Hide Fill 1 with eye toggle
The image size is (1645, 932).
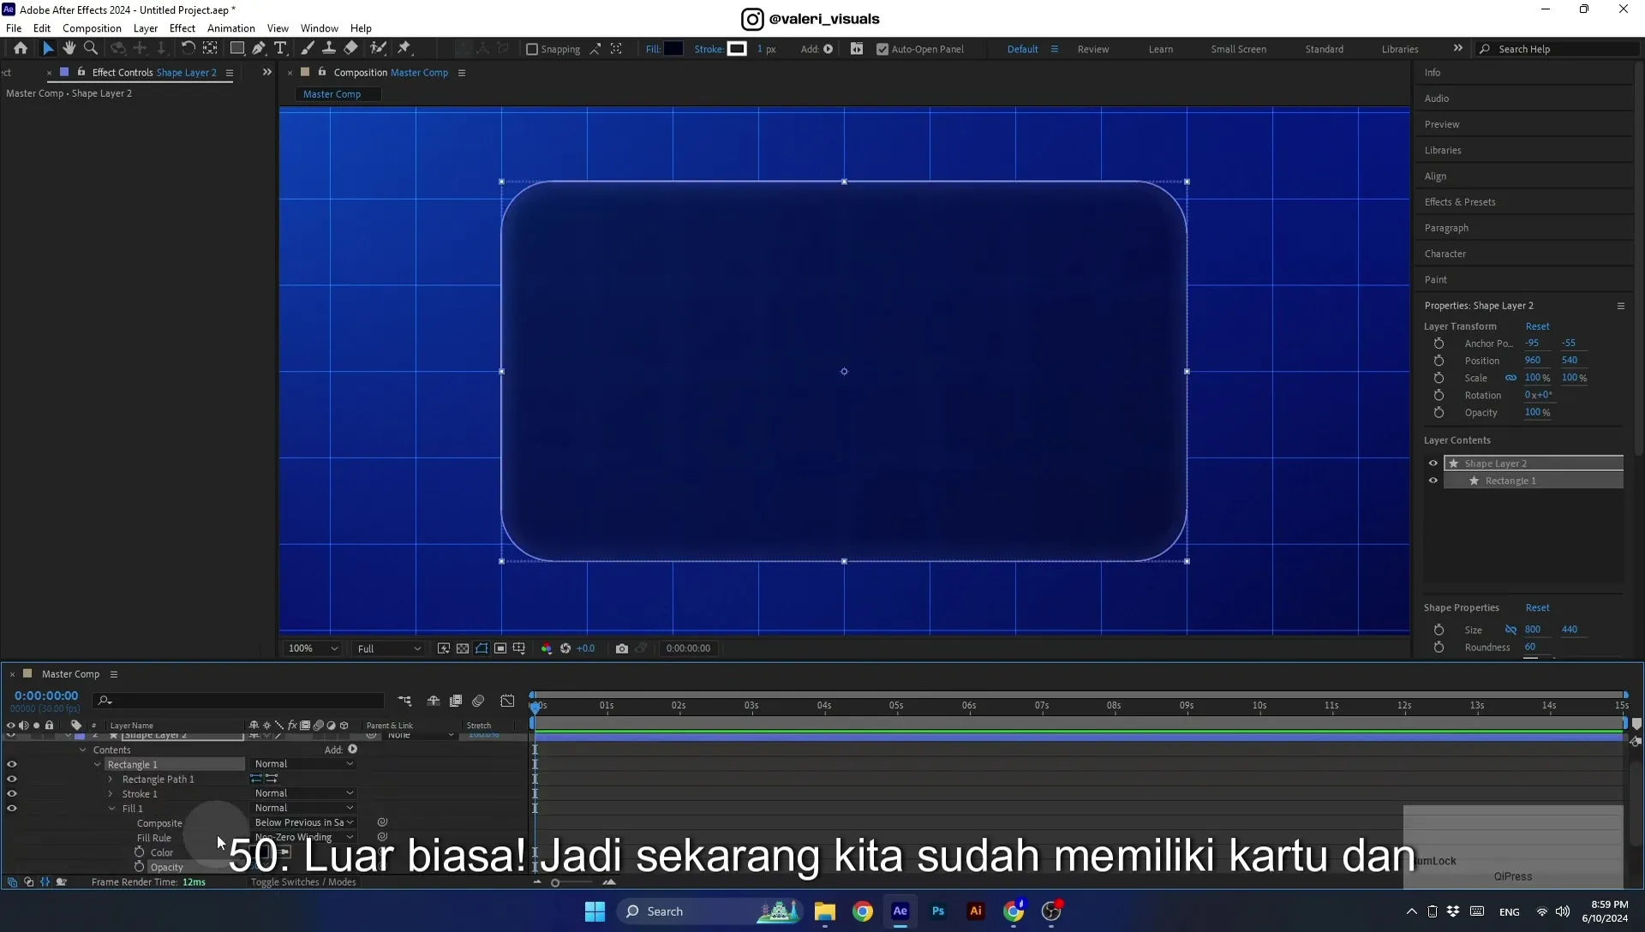tap(12, 809)
